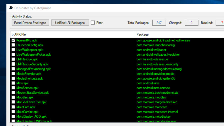224x126 pixels.
Task: Check the MotoDisplay_AOD.apk checkbox
Action: (x=13, y=117)
